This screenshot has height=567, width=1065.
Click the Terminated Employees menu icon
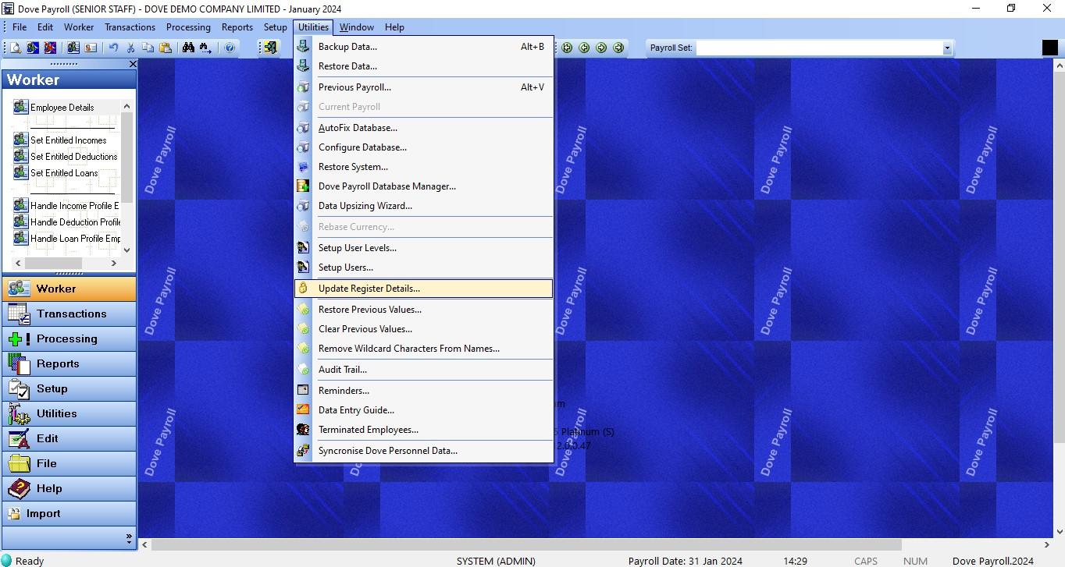tap(303, 430)
